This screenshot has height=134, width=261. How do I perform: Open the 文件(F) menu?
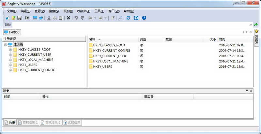coord(12,11)
